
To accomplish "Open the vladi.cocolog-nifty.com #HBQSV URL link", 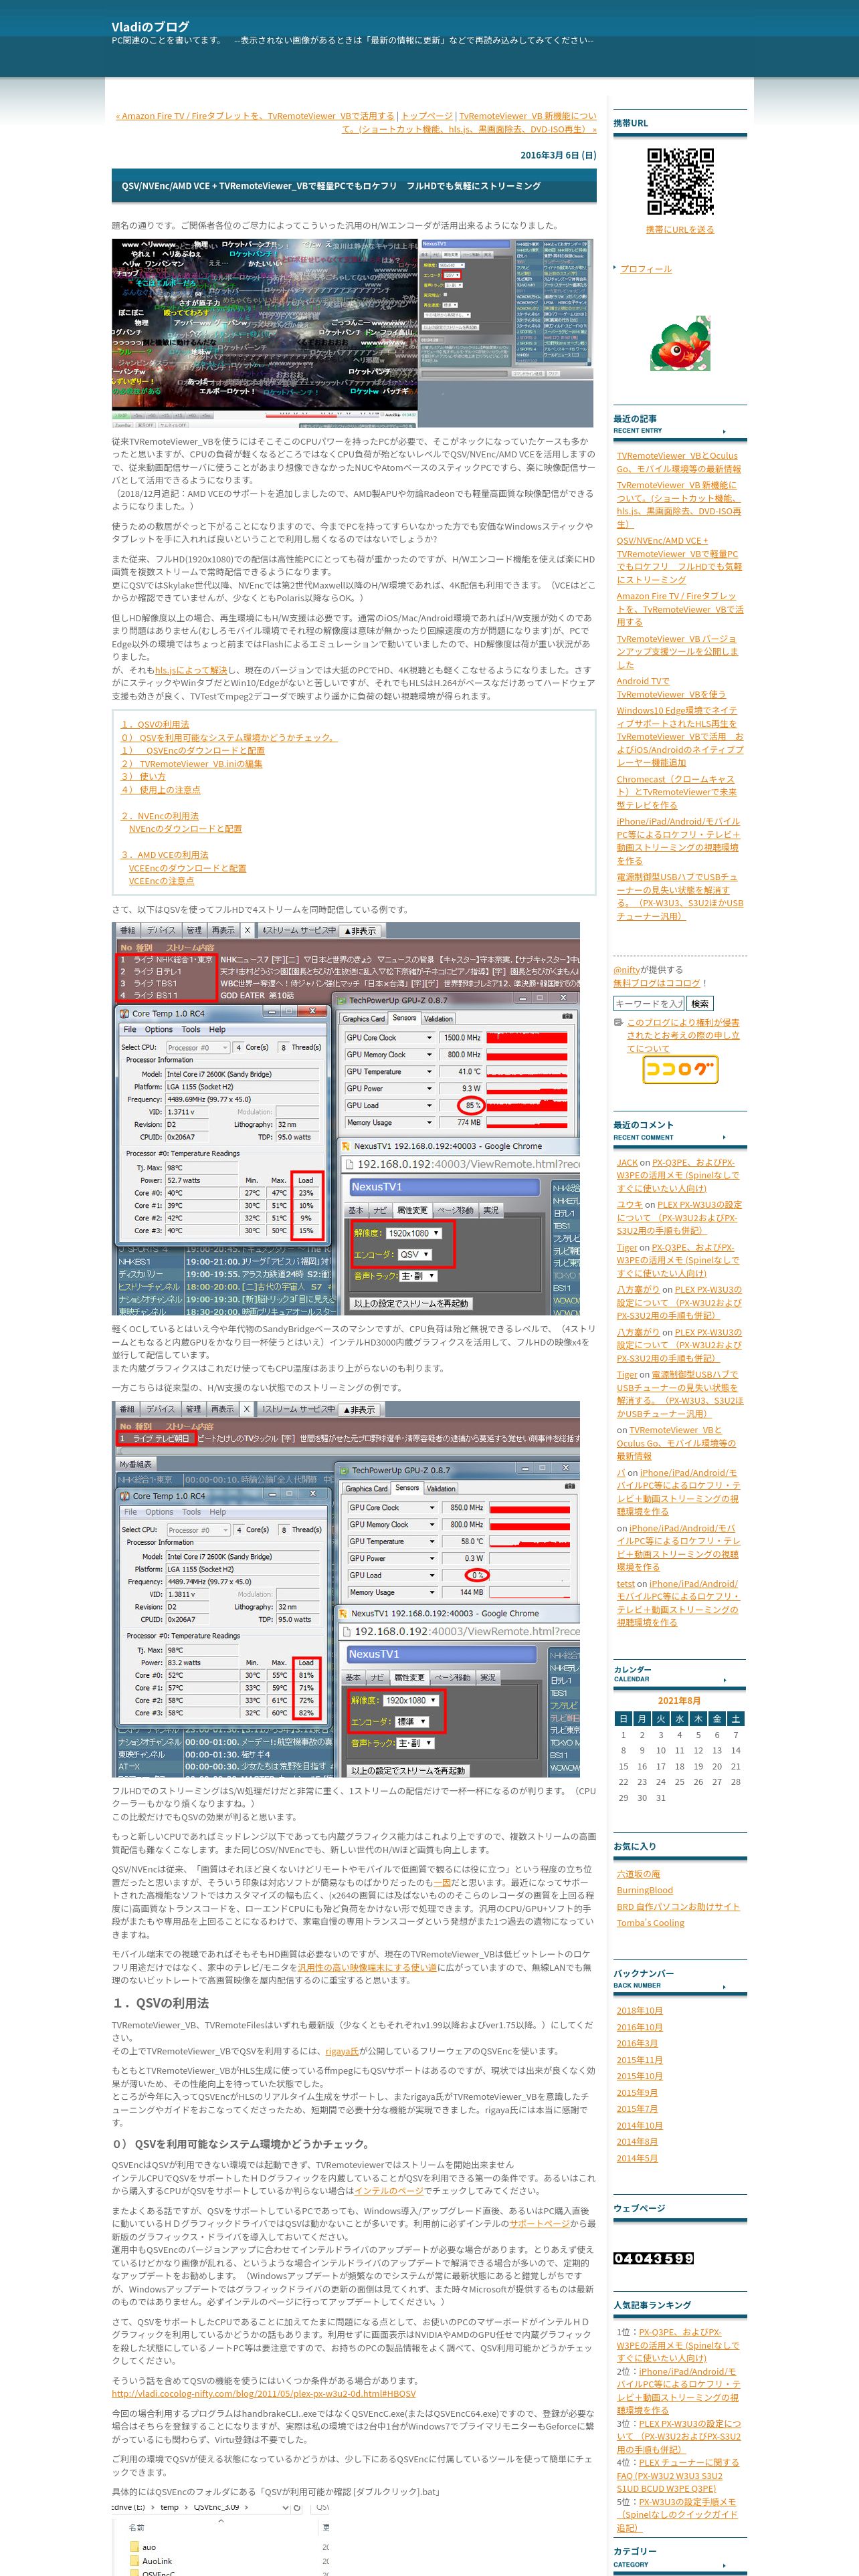I will [264, 2393].
